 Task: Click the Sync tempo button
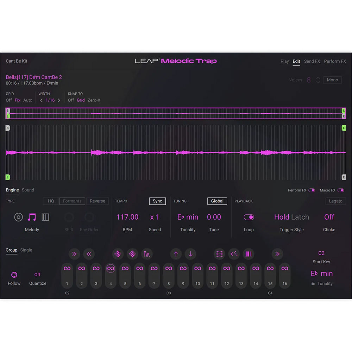[157, 201]
